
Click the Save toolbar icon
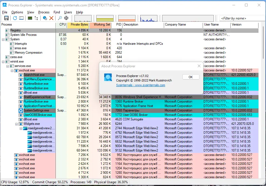click(x=6, y=18)
